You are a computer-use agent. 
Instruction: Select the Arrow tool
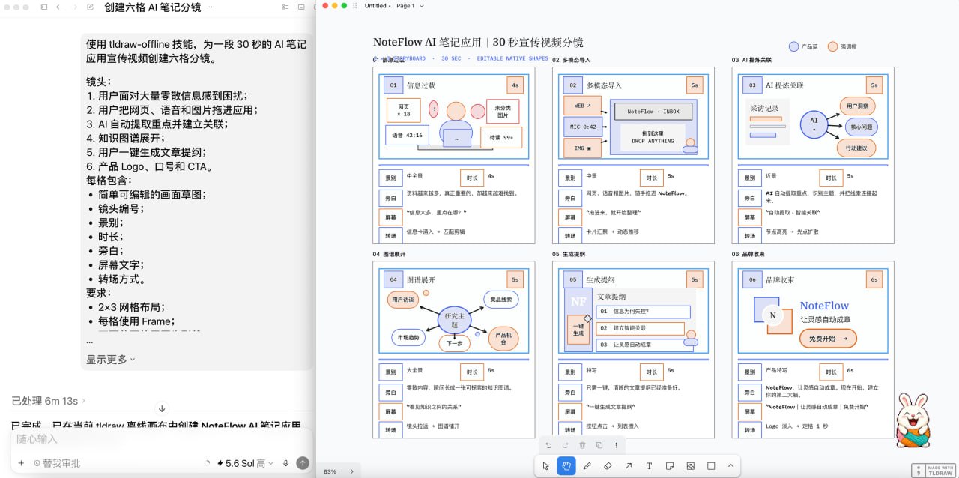(629, 465)
